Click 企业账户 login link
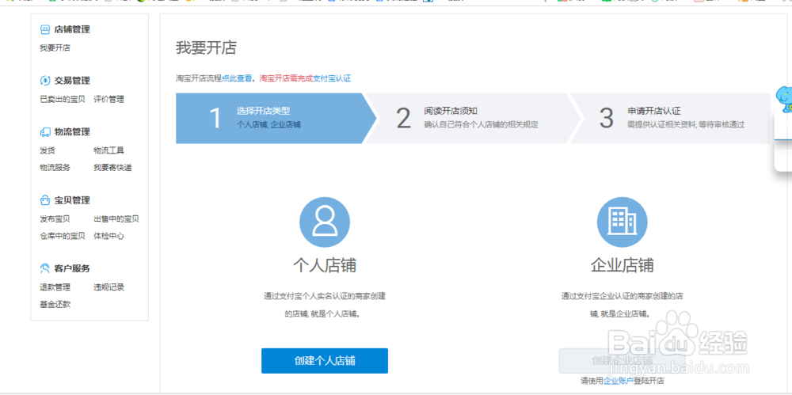The image size is (792, 395). click(619, 381)
